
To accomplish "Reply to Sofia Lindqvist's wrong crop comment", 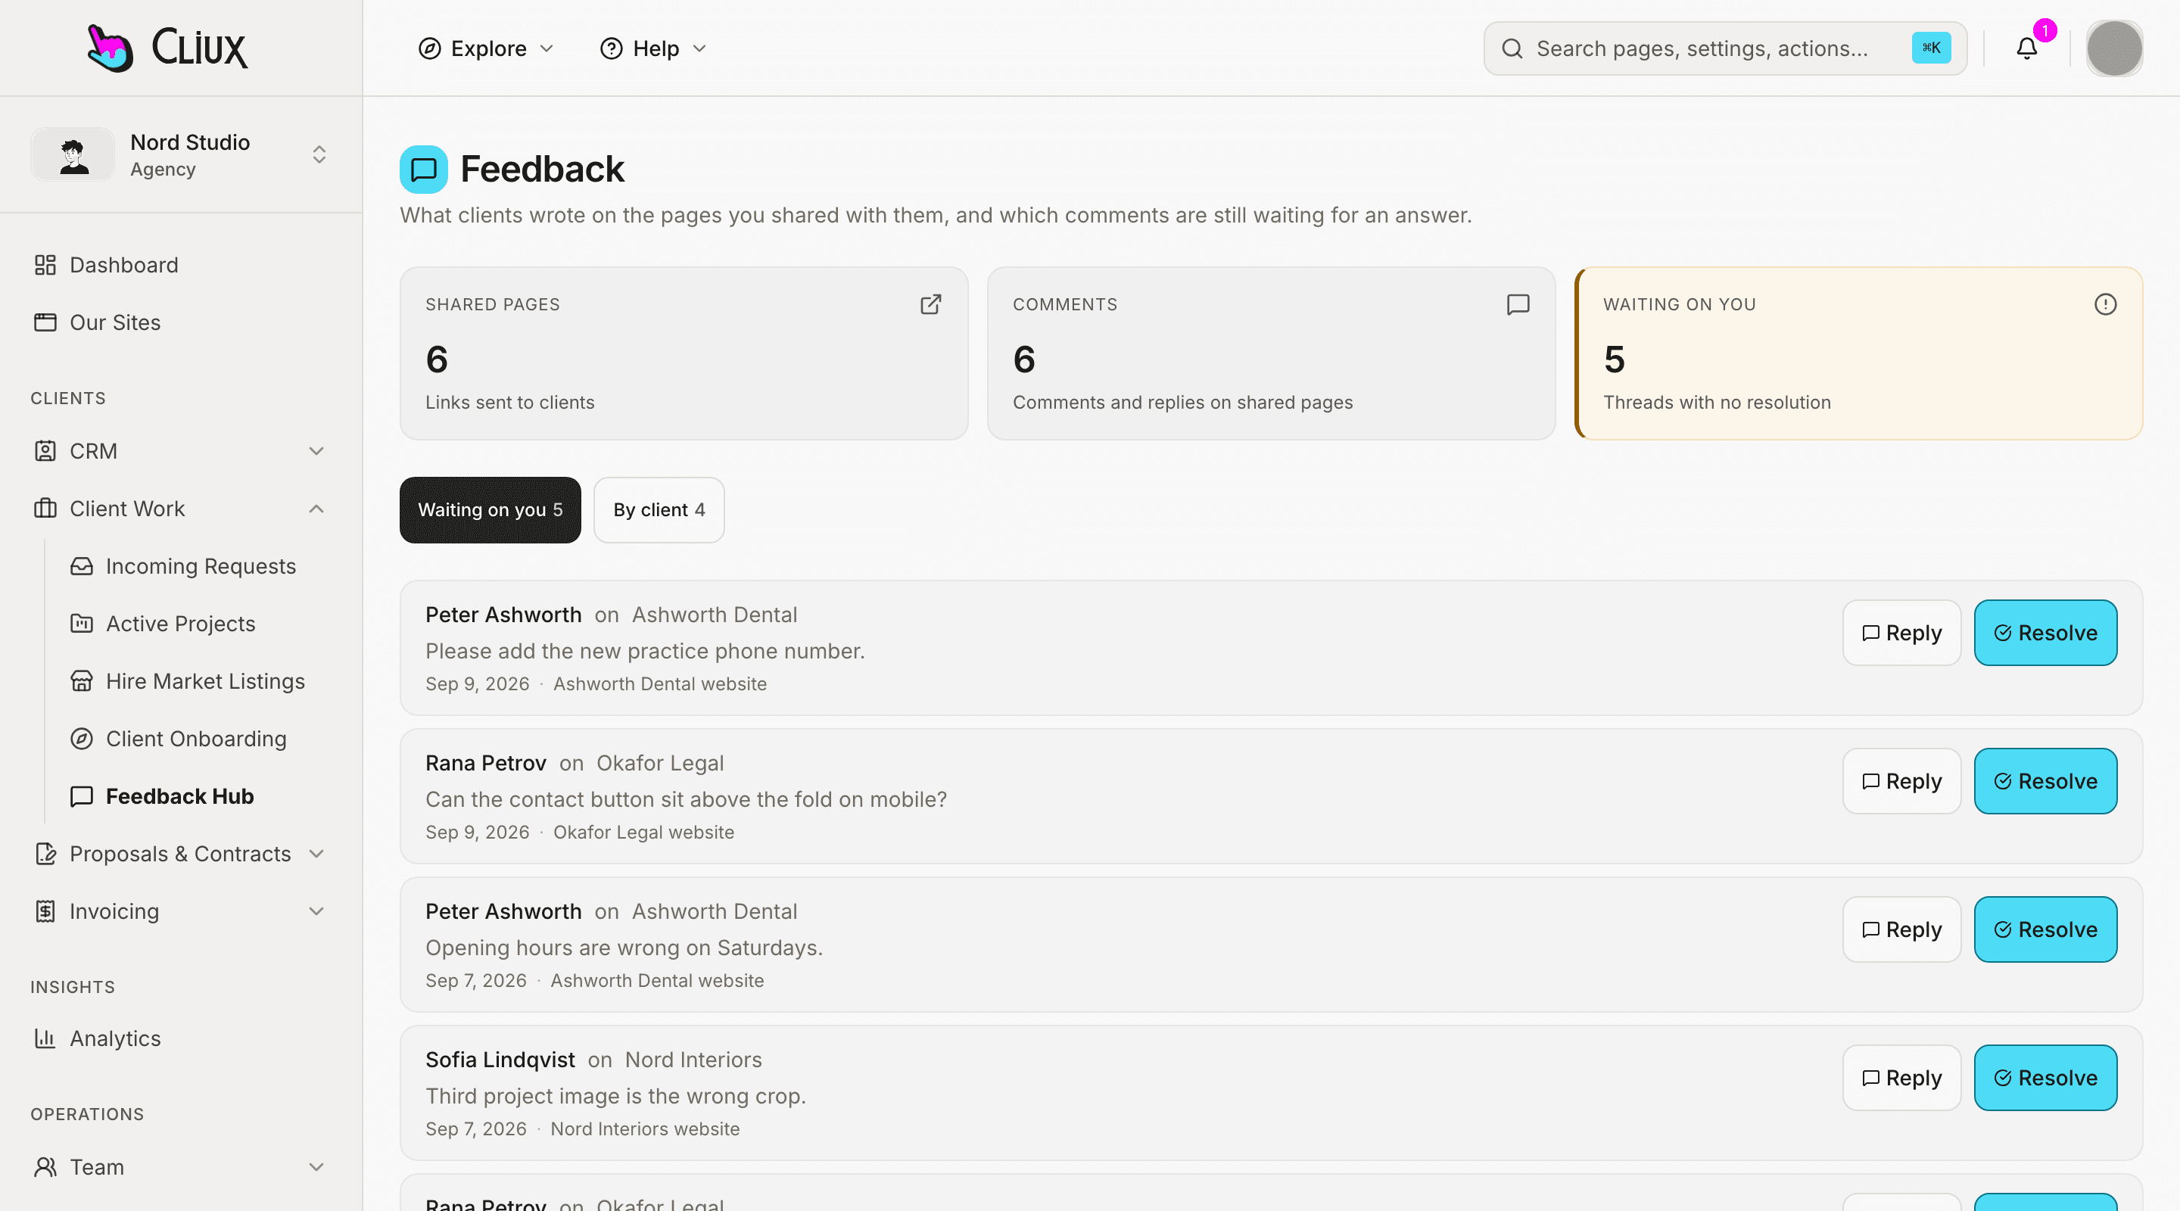I will click(x=1901, y=1077).
